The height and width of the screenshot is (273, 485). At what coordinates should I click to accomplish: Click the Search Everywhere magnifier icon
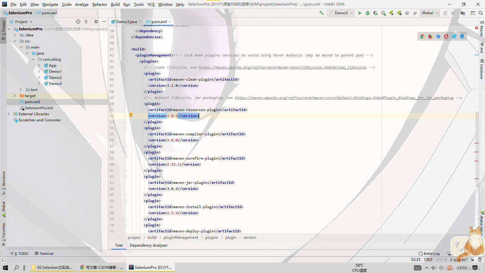pos(480,13)
